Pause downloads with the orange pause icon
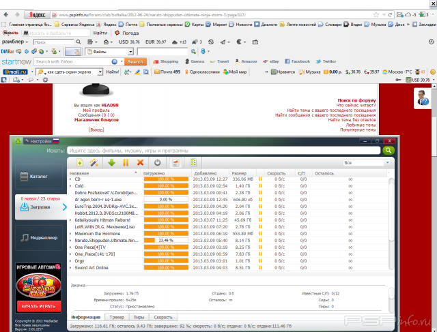Viewport: 437px width, 332px height. 126,163
